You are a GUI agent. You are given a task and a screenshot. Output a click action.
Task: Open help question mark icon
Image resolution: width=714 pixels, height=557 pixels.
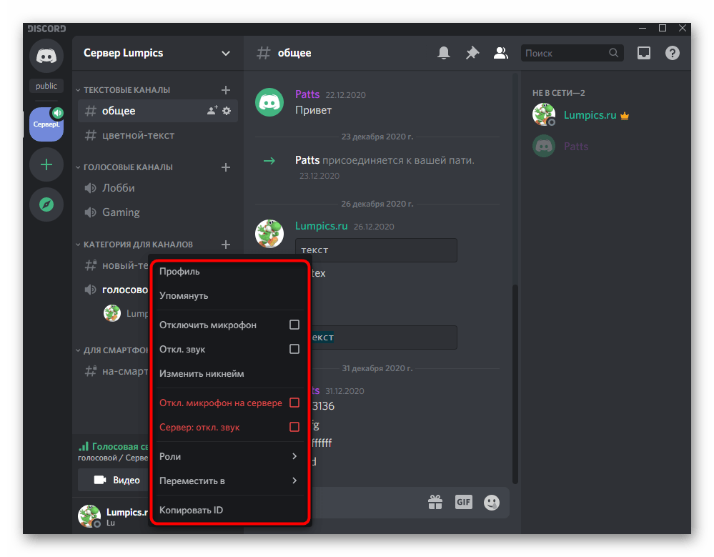(x=672, y=53)
